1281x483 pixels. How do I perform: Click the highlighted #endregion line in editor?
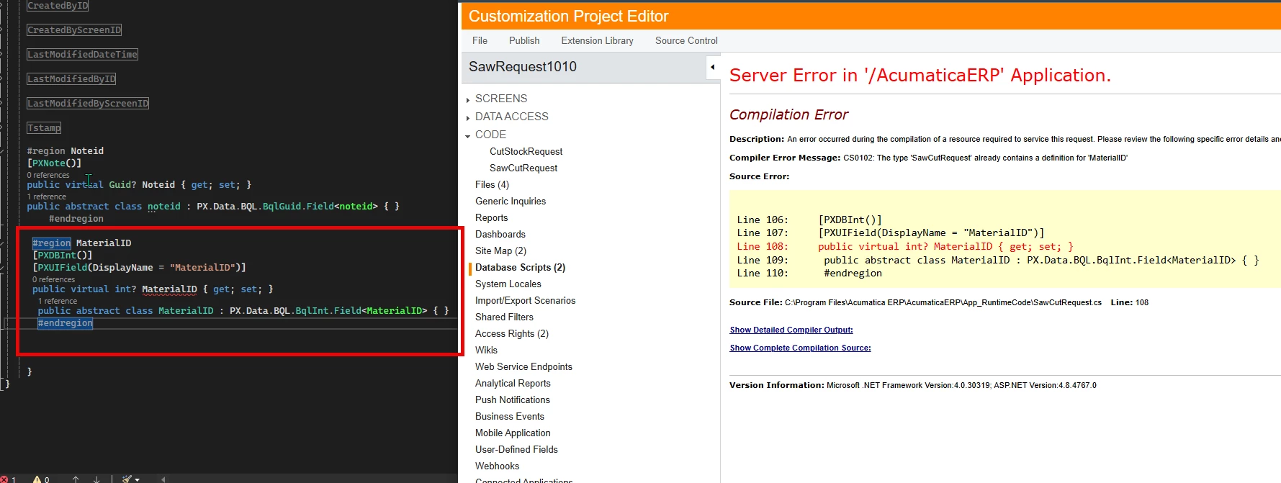(65, 323)
